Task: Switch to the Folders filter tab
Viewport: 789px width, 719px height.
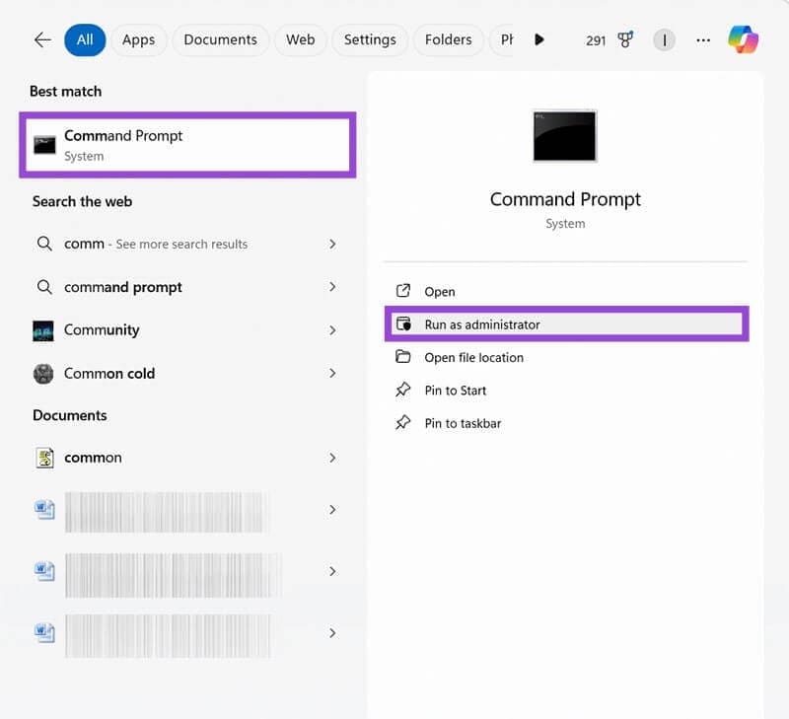Action: click(448, 39)
